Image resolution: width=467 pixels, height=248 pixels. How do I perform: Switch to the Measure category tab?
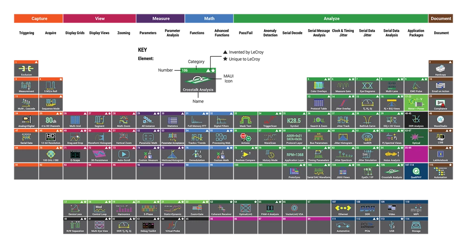click(160, 18)
